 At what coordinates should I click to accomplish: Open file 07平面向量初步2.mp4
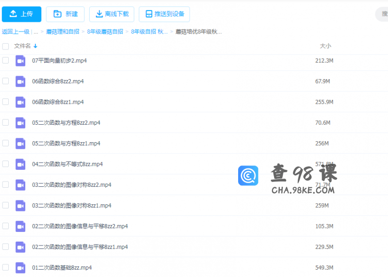[x=59, y=61]
